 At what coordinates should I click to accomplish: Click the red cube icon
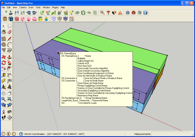point(133,13)
